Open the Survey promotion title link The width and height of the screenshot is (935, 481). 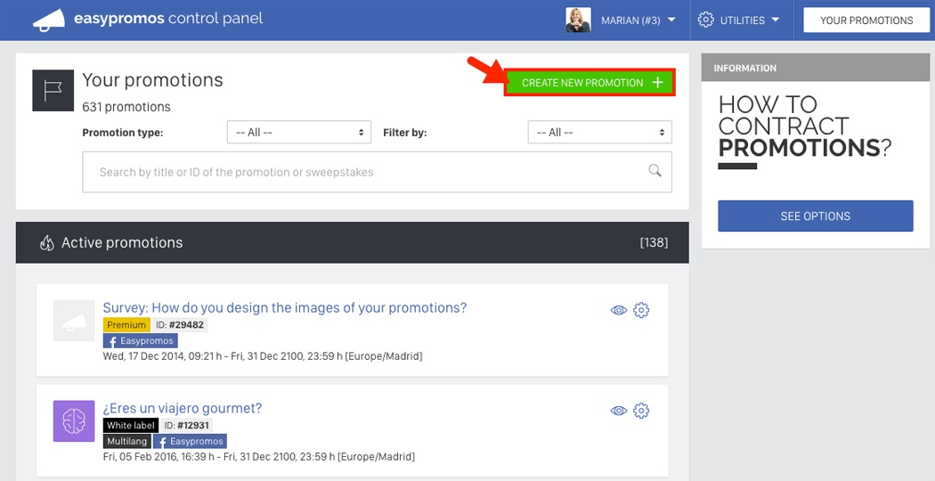pos(284,307)
